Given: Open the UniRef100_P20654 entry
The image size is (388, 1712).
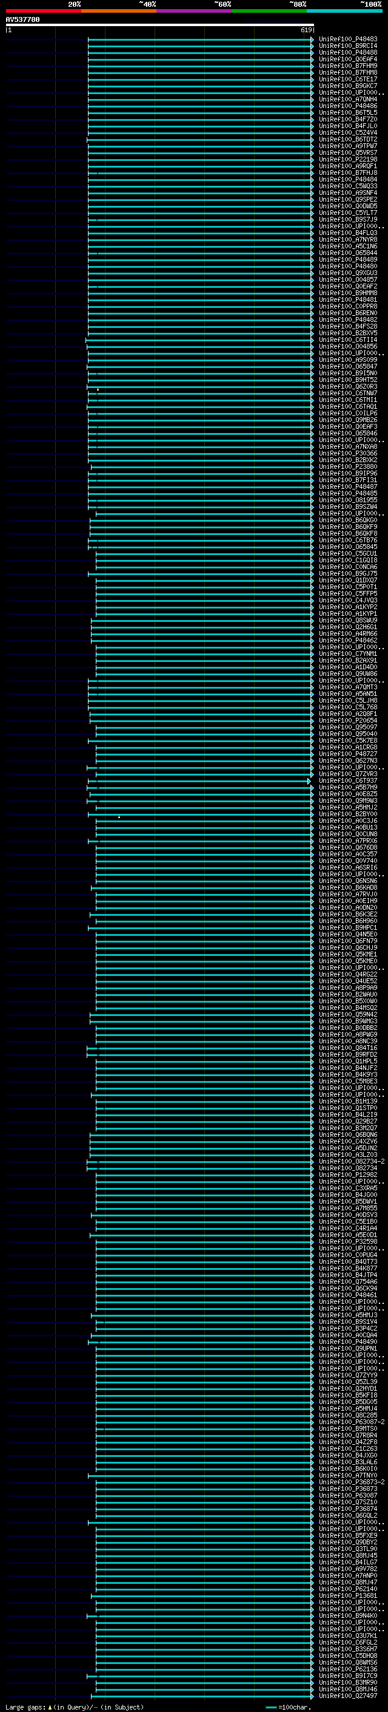Looking at the screenshot, I should tap(348, 720).
